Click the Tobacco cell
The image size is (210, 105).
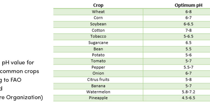click(98, 36)
